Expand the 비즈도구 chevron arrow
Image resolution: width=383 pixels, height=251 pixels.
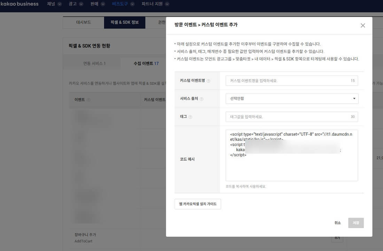coord(132,4)
